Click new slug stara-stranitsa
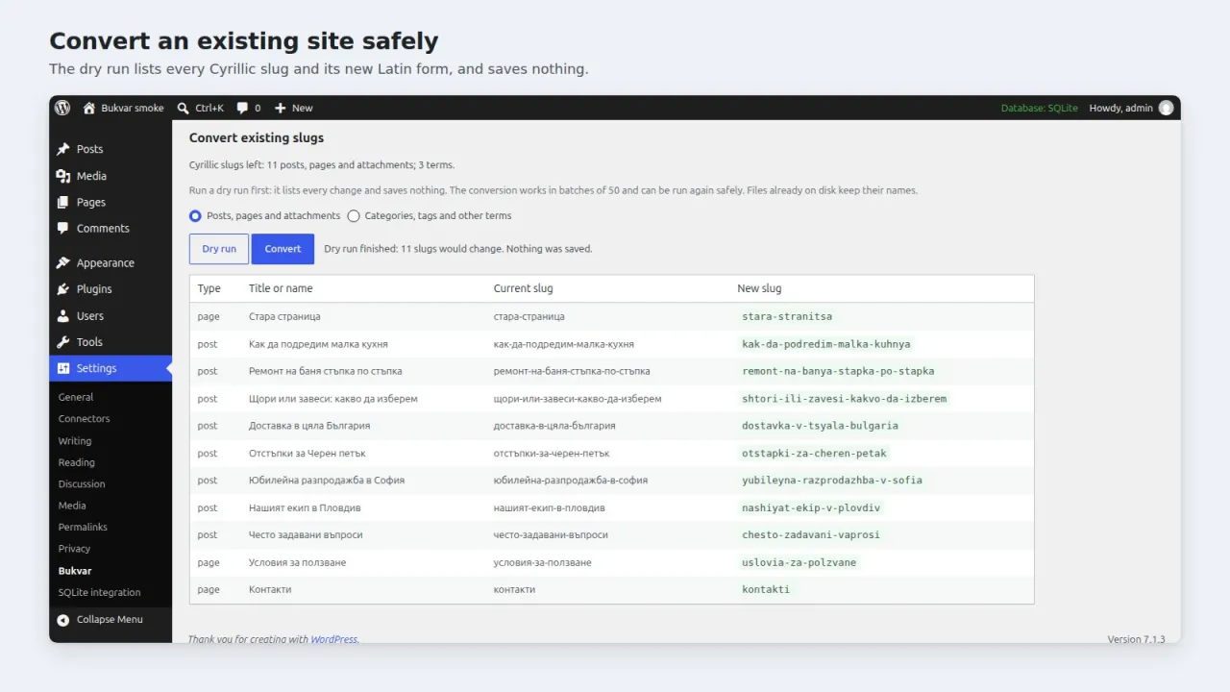 click(x=787, y=316)
